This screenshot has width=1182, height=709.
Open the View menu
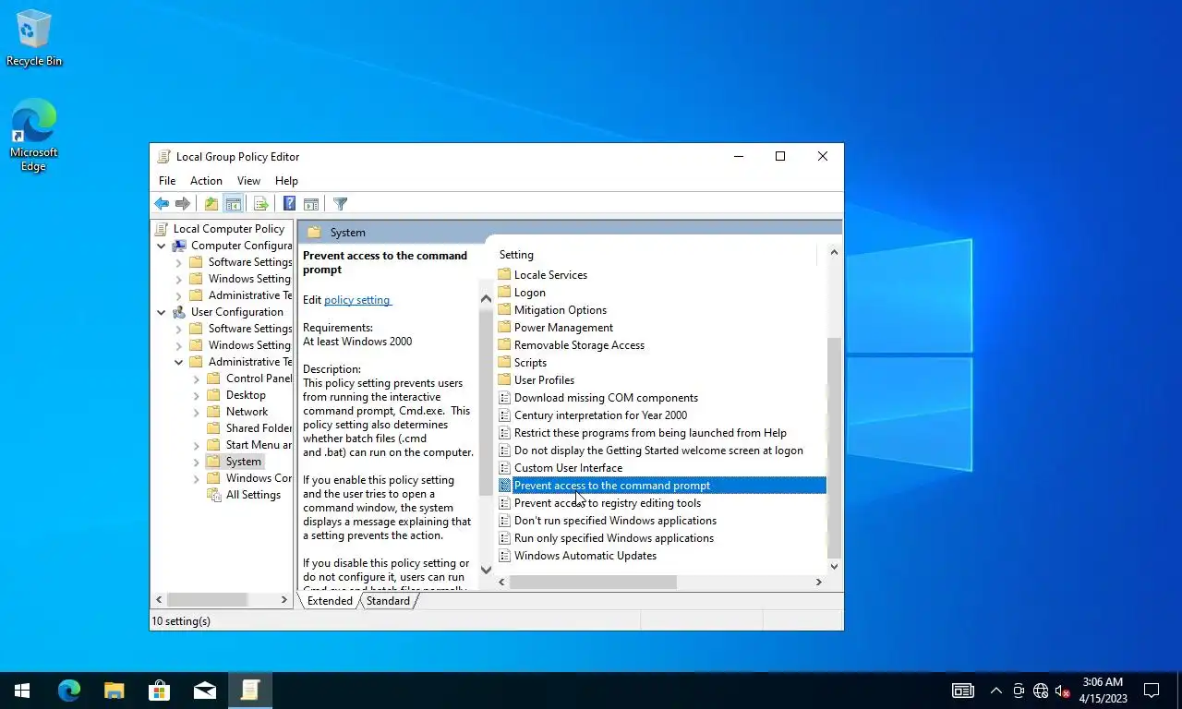click(x=248, y=181)
